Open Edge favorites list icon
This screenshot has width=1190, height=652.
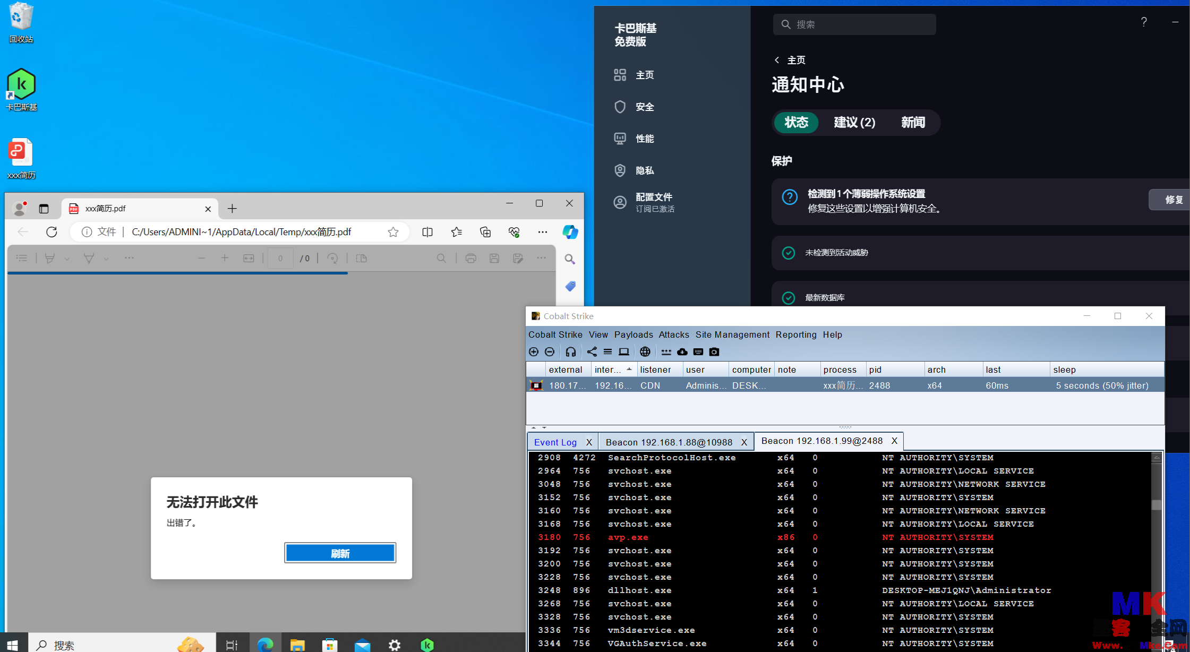click(457, 232)
